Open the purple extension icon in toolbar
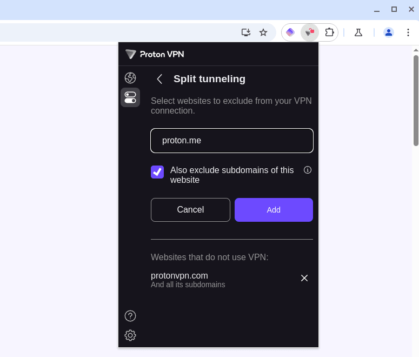Image resolution: width=419 pixels, height=357 pixels. pyautogui.click(x=290, y=32)
